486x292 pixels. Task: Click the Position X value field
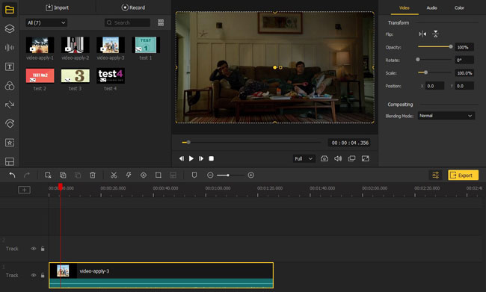coord(435,86)
